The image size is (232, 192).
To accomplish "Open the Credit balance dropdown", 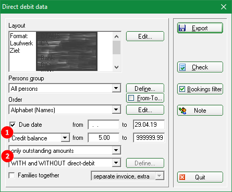I will [x=65, y=138].
